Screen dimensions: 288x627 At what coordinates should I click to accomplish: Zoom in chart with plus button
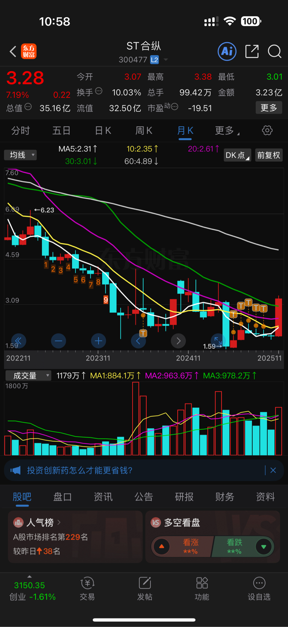click(x=99, y=341)
